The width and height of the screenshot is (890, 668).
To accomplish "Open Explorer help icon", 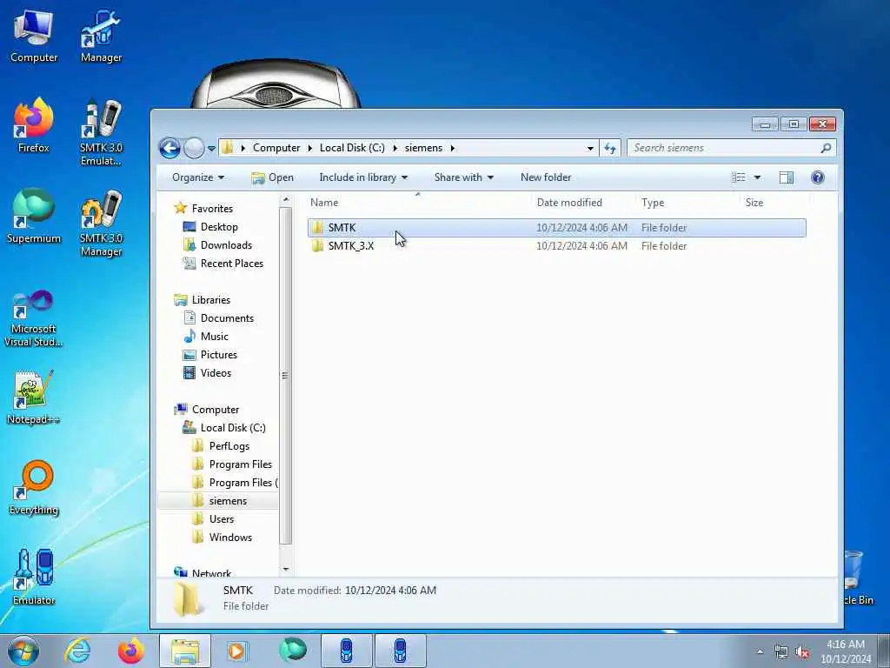I will click(817, 177).
